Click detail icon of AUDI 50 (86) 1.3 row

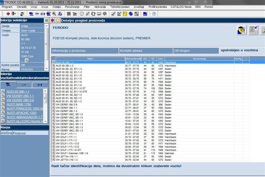pos(53,65)
